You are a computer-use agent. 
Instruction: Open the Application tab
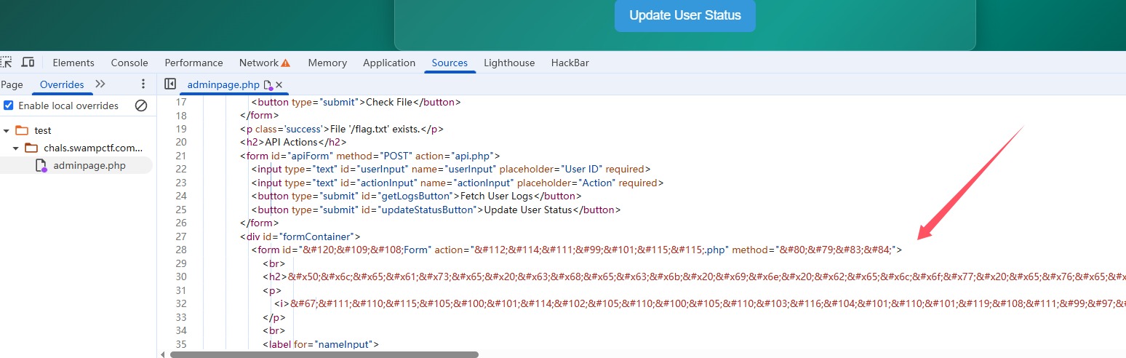click(389, 63)
